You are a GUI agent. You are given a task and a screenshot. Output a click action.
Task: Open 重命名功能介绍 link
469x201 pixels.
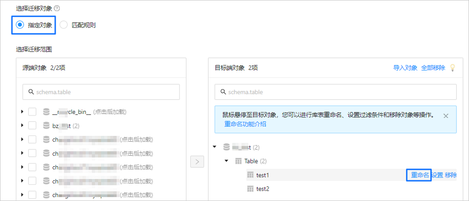tap(245, 124)
